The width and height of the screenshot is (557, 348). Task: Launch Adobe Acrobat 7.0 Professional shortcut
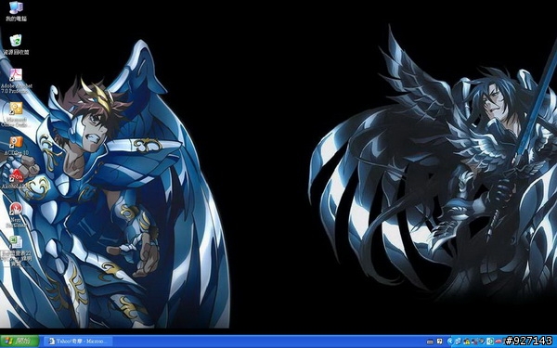point(16,81)
